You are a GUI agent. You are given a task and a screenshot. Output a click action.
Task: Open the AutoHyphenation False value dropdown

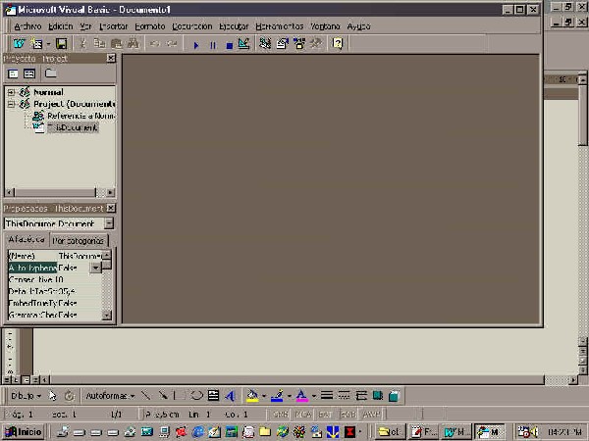coord(95,268)
